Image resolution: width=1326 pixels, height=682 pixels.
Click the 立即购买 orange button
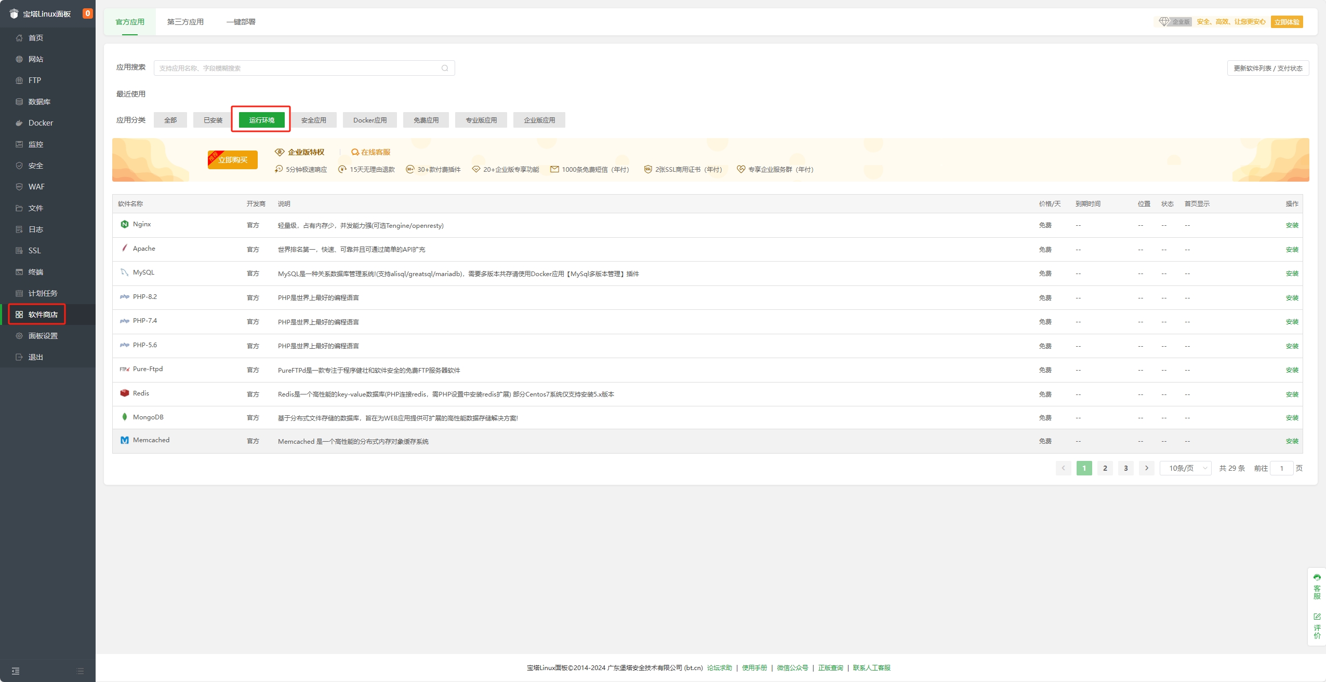coord(233,160)
